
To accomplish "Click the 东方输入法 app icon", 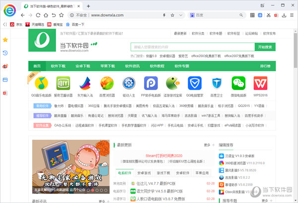I will coord(85,83).
